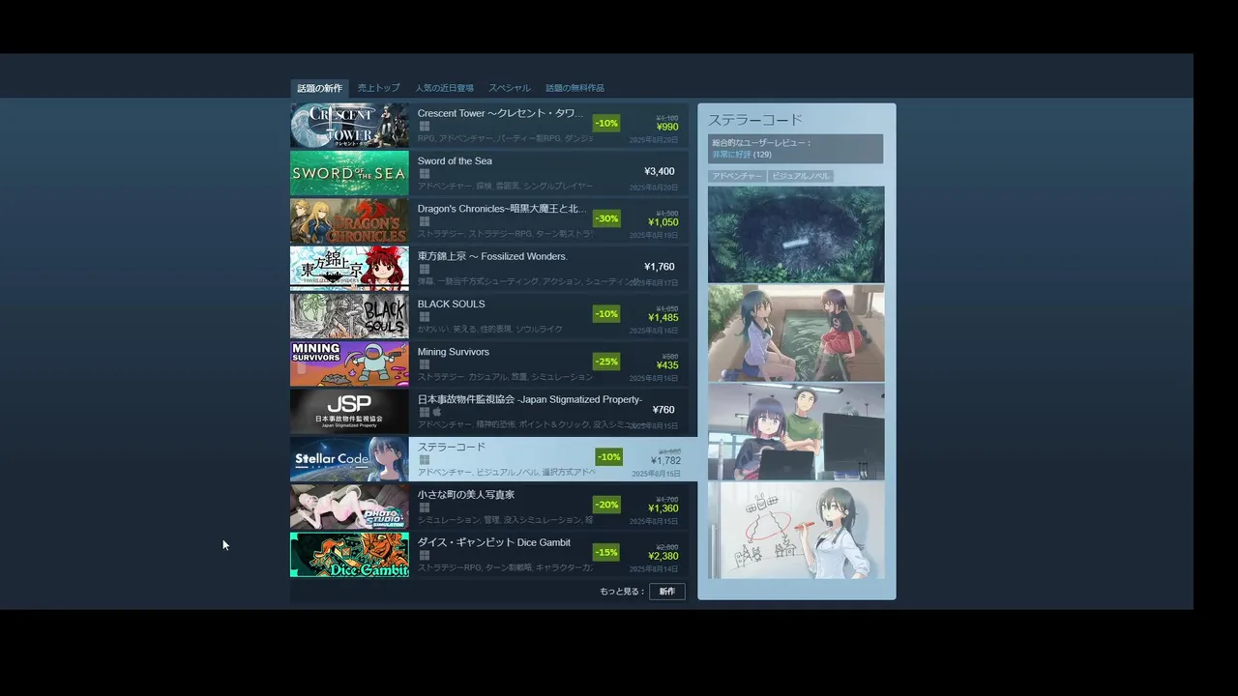Click the ビジュアルノベル tag in preview panel
The image size is (1238, 696).
(801, 176)
